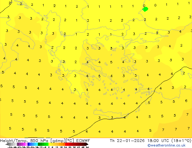Pick the bright green legend swatch
Viewport: 192px width, 148px height.
point(47,144)
